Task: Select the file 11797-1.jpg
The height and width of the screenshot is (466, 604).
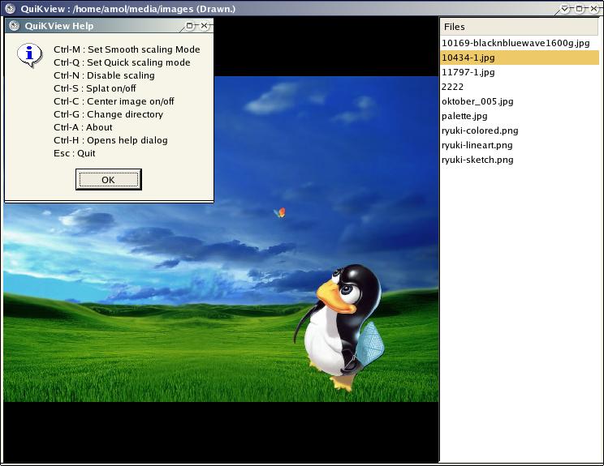Action: (x=520, y=72)
